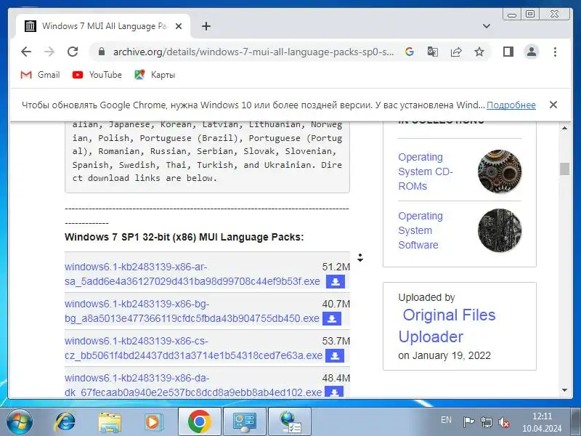Screen dimensions: 581x436
Task: Launch Internet Explorer from the taskbar
Action: (65, 422)
